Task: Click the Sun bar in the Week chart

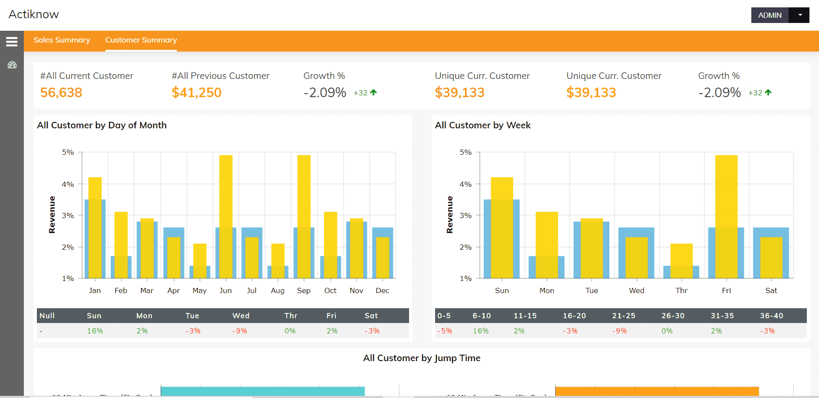Action: click(x=502, y=228)
